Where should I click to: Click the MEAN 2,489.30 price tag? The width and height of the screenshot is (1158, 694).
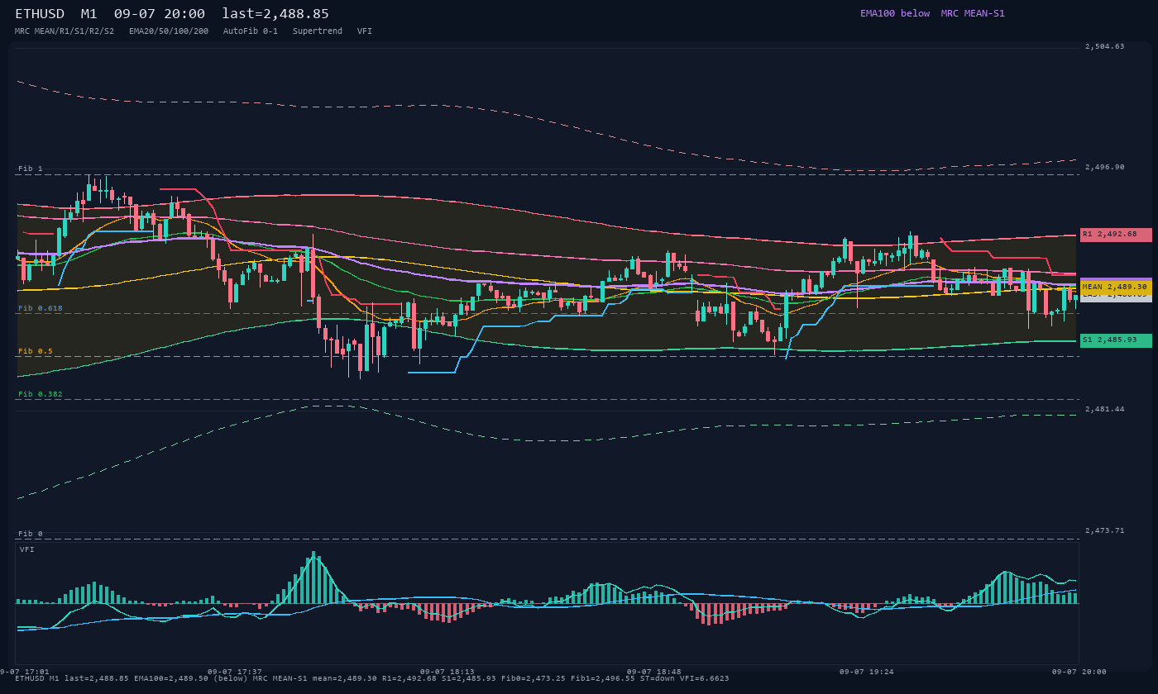1116,287
